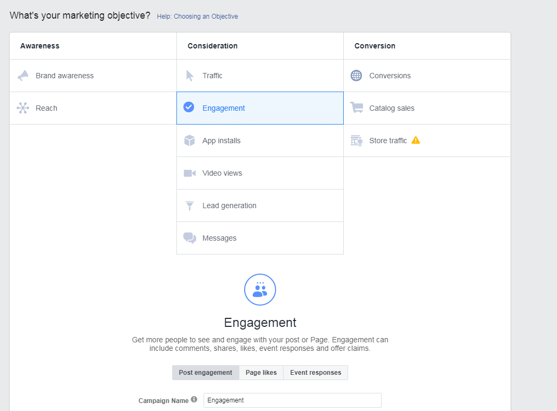The height and width of the screenshot is (411, 557).
Task: Open the Help: Choosing an Objective link
Action: click(197, 17)
